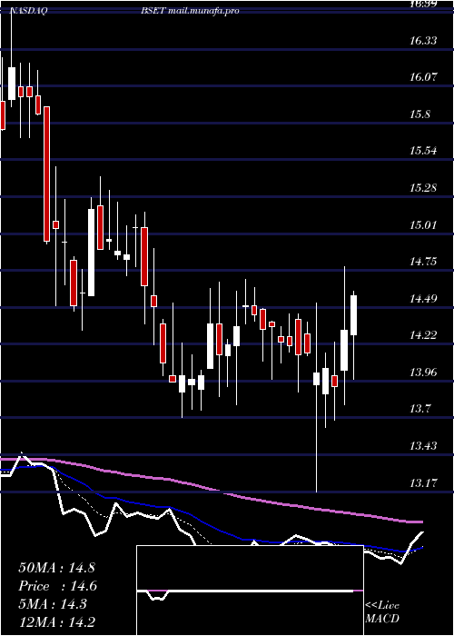
Task: Click the last white candlestick on right
Action: tap(353, 314)
